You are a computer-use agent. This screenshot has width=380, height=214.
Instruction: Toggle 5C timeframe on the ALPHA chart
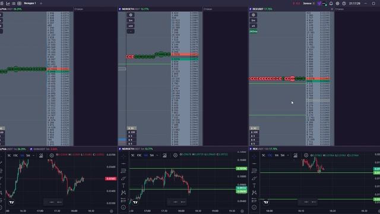click(x=9, y=155)
